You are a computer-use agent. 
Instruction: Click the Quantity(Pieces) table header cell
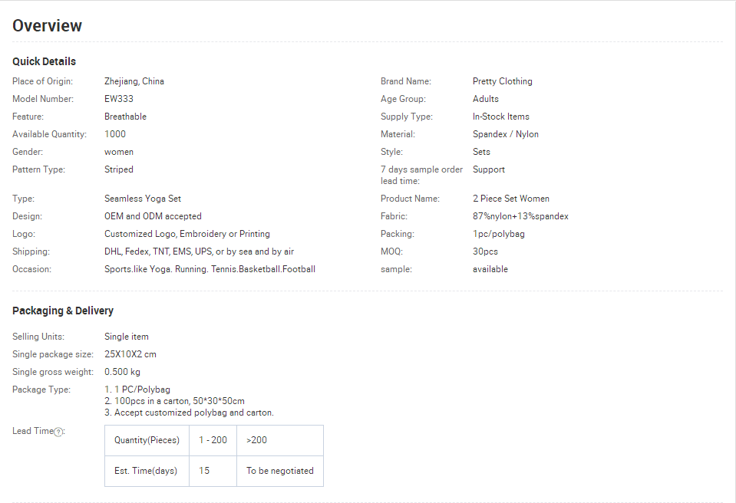pyautogui.click(x=147, y=440)
